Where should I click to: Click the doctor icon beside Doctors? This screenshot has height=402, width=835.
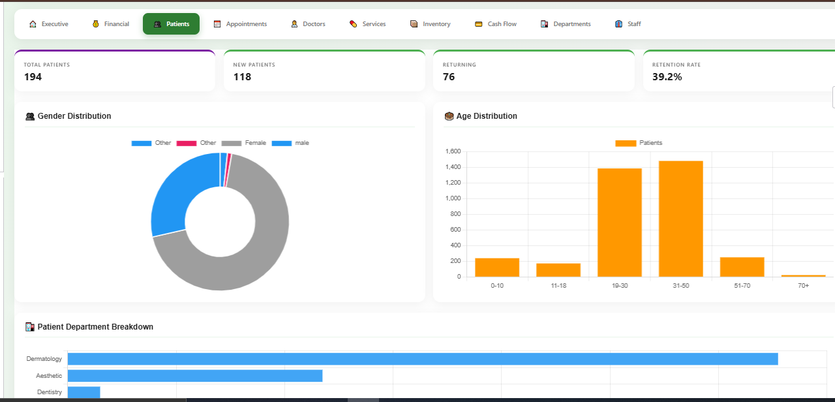(x=294, y=24)
